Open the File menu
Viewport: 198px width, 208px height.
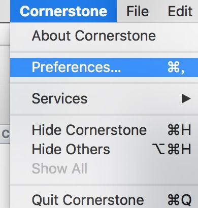coord(138,11)
